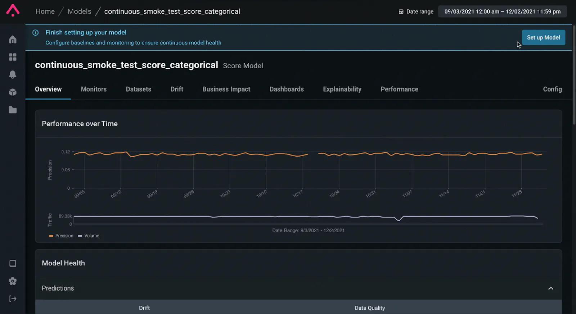Click the Arize logo icon
This screenshot has width=576, height=314.
tap(13, 10)
